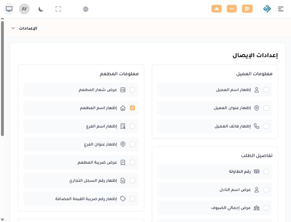This screenshot has width=291, height=222.
Task: Click the label إظهار اسم الفرع
Action: [101, 126]
